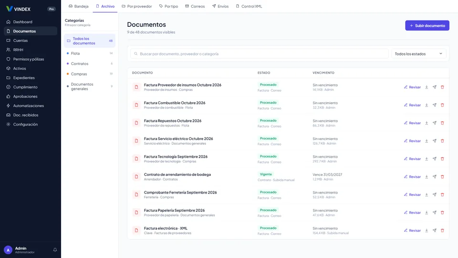Open Todos los estados dropdown
The width and height of the screenshot is (458, 258).
click(418, 54)
